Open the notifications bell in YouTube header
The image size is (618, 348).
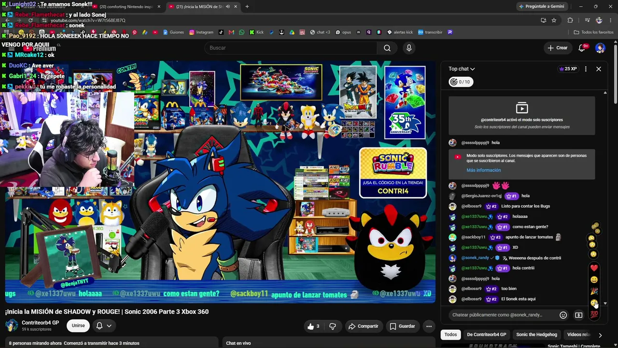[582, 48]
